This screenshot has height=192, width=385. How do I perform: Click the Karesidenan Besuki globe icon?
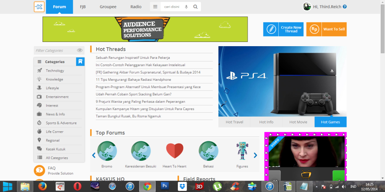[141, 151]
